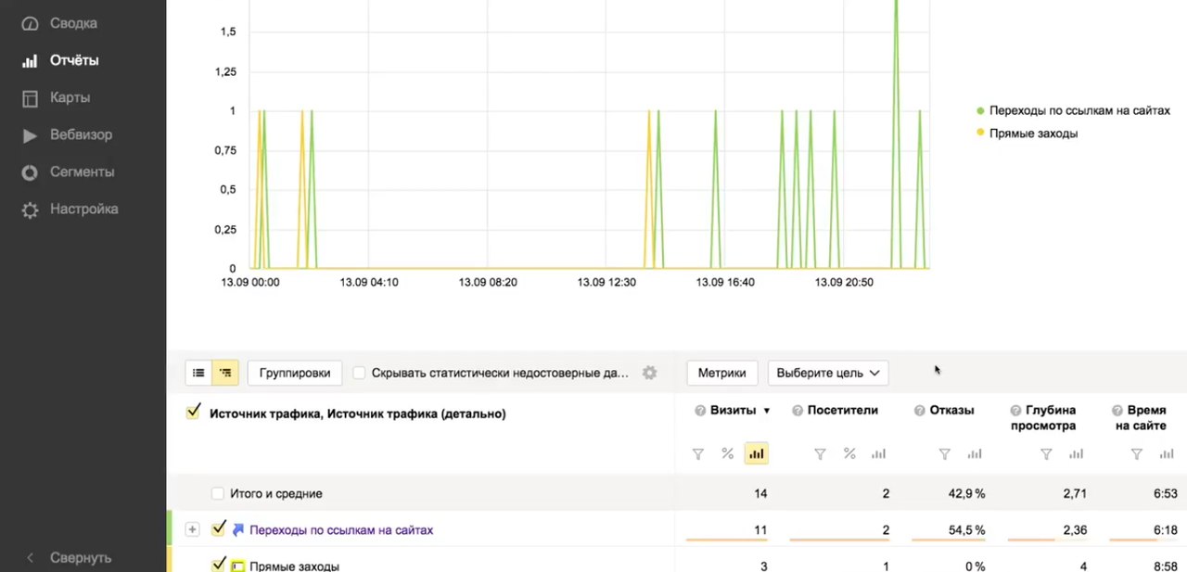
Task: Open the Метрики button
Action: (722, 373)
